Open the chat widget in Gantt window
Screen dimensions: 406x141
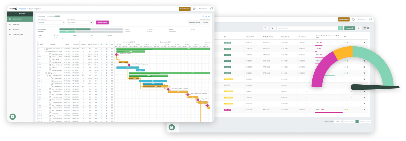tap(13, 116)
